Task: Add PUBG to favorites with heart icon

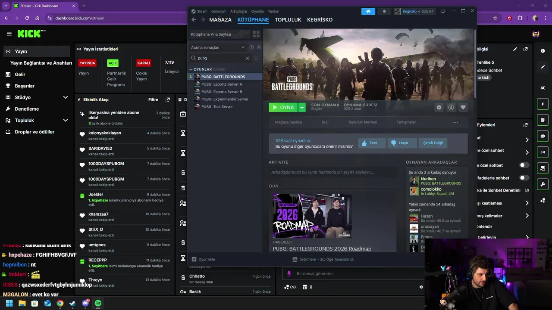Action: coord(463,107)
